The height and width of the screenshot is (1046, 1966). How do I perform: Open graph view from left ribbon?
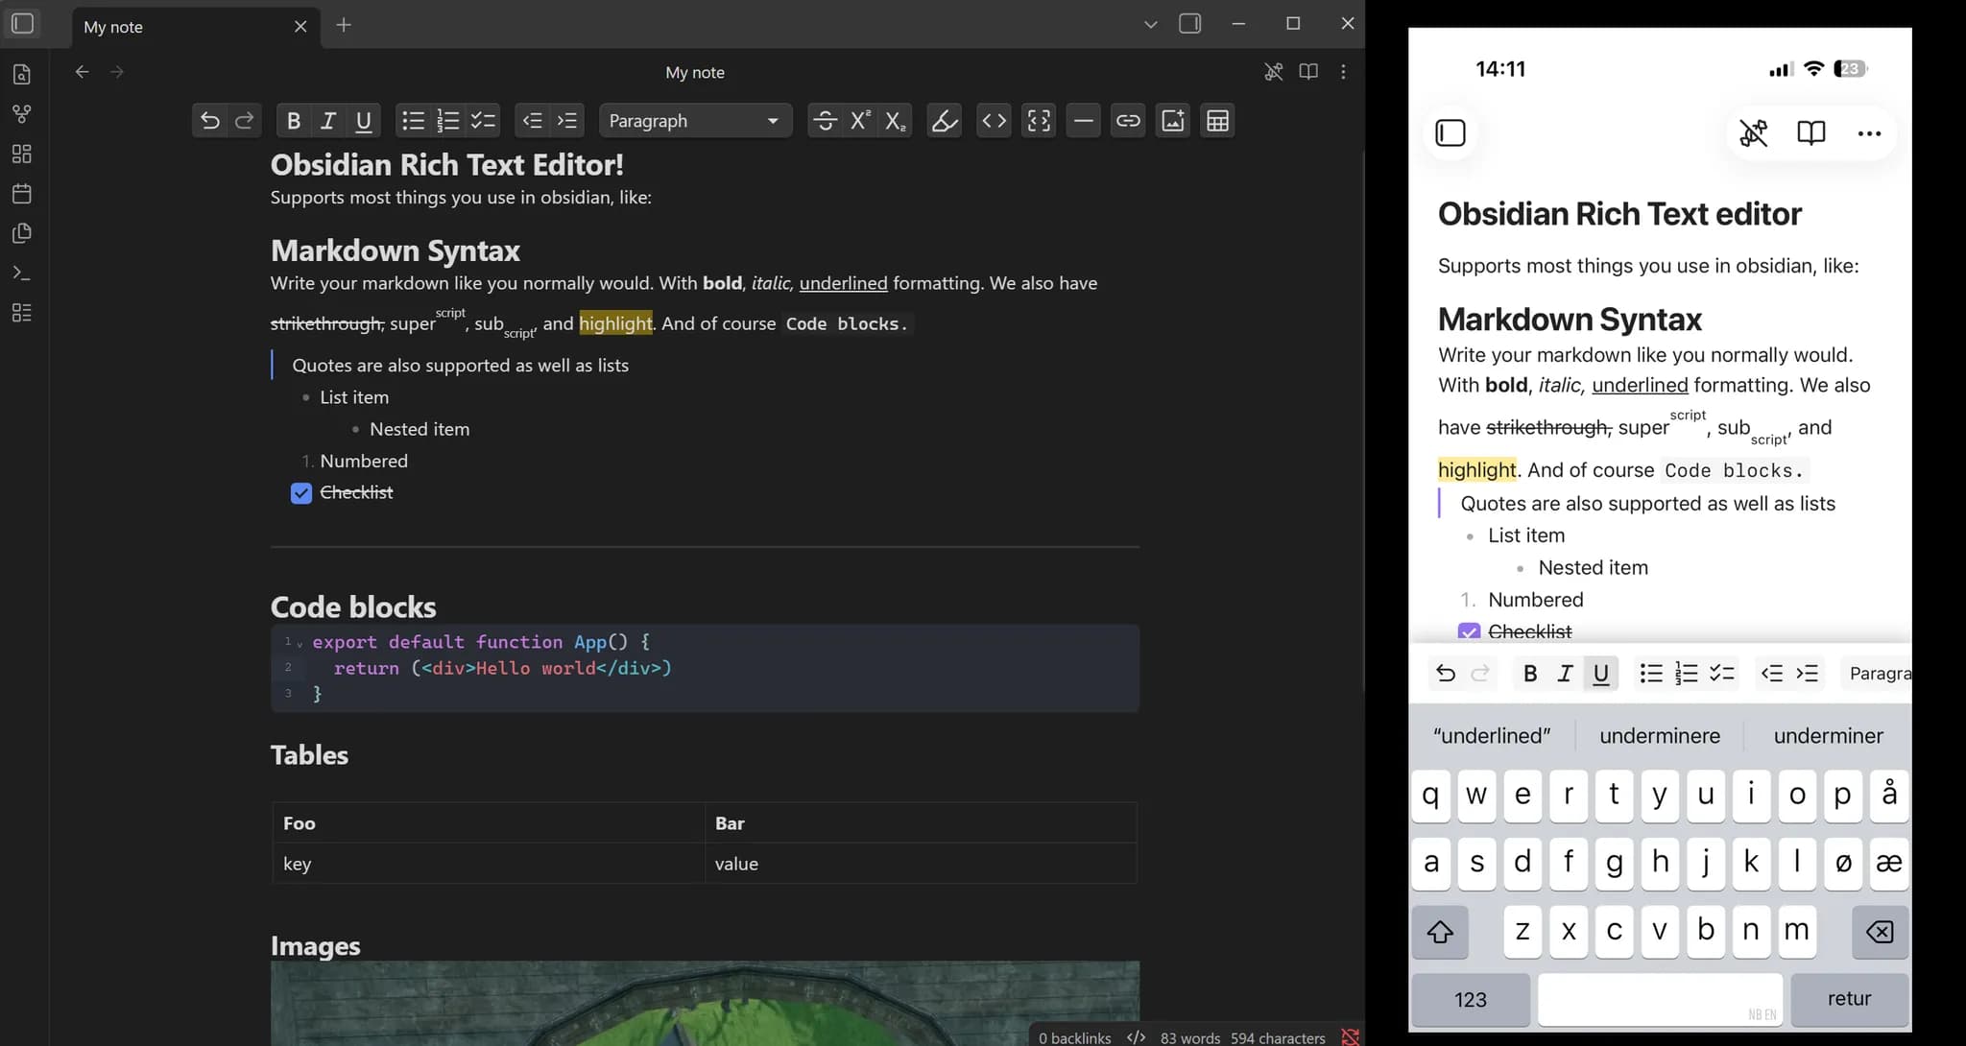[22, 114]
